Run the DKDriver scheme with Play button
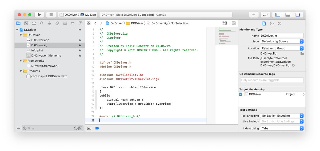 tap(39, 15)
